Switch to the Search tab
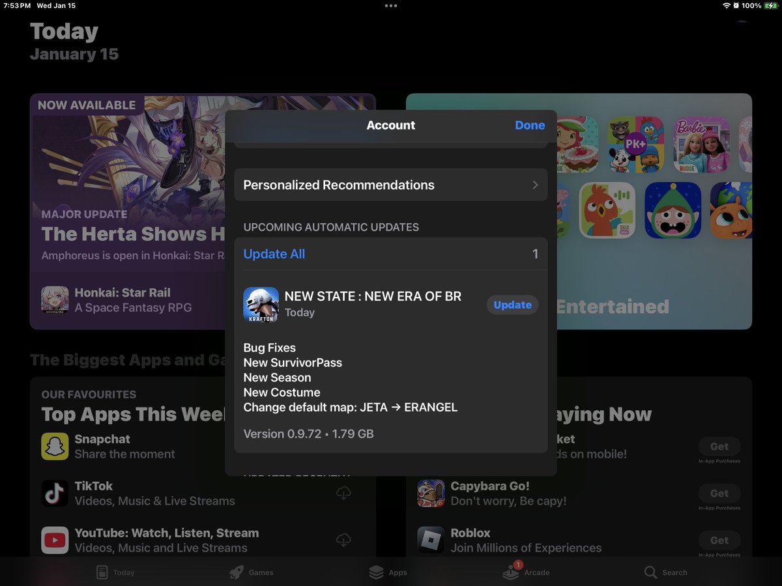 665,572
